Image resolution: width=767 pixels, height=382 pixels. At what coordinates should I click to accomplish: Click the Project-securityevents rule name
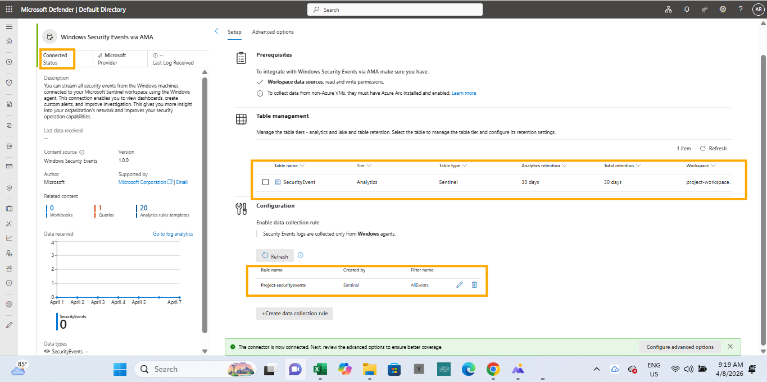coord(283,285)
